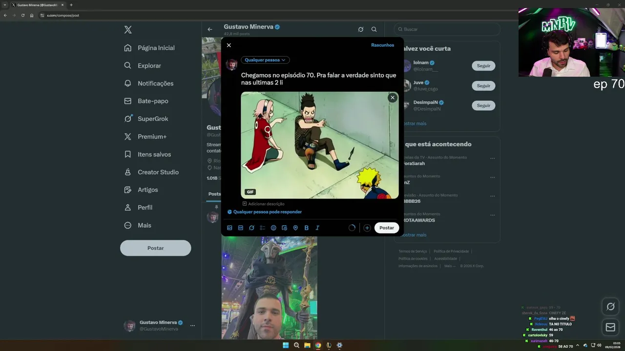
Task: Open Artigos in the sidebar
Action: [141, 190]
